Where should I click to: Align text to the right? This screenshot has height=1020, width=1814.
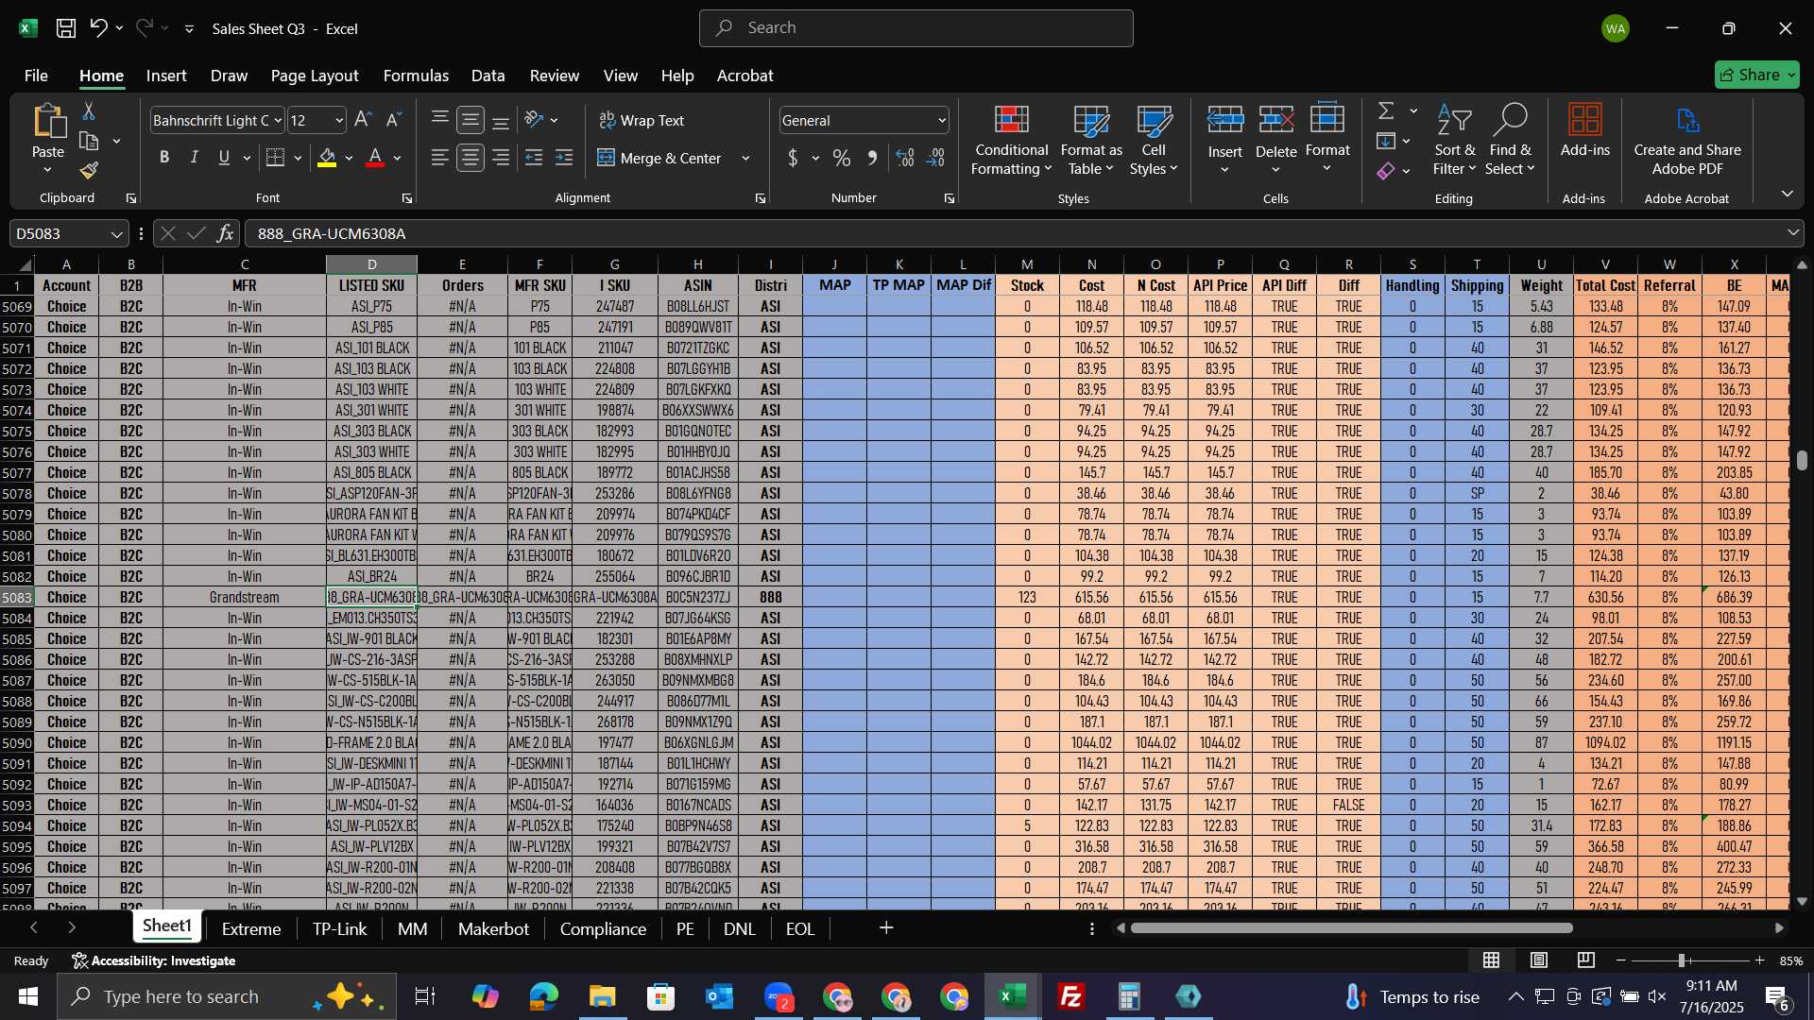click(501, 158)
